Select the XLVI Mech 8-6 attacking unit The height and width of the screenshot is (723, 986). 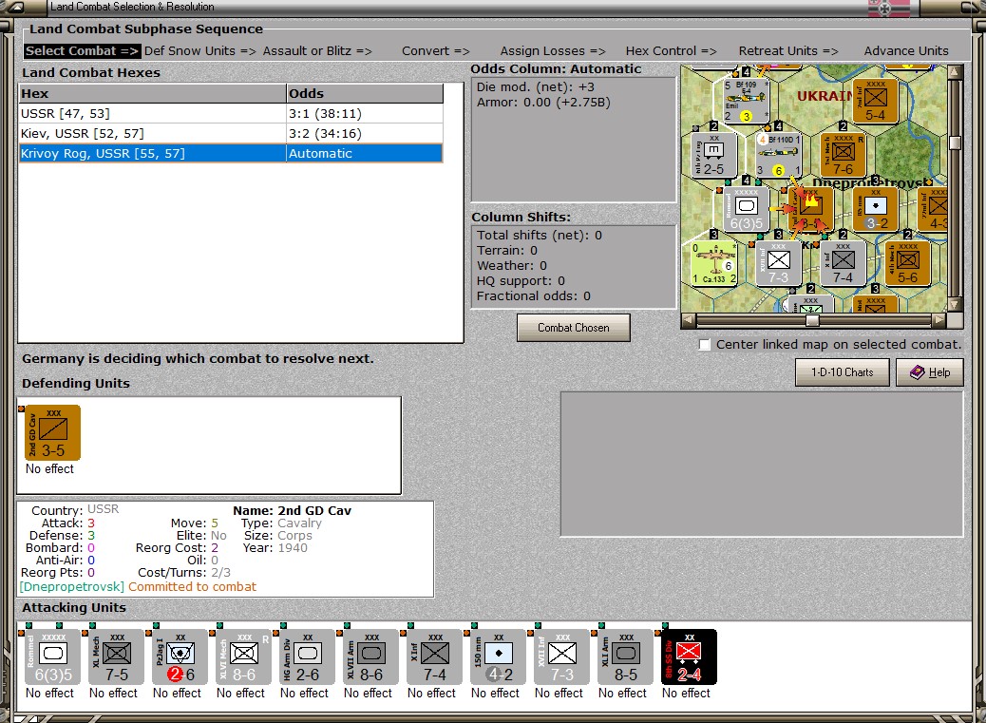pyautogui.click(x=244, y=657)
